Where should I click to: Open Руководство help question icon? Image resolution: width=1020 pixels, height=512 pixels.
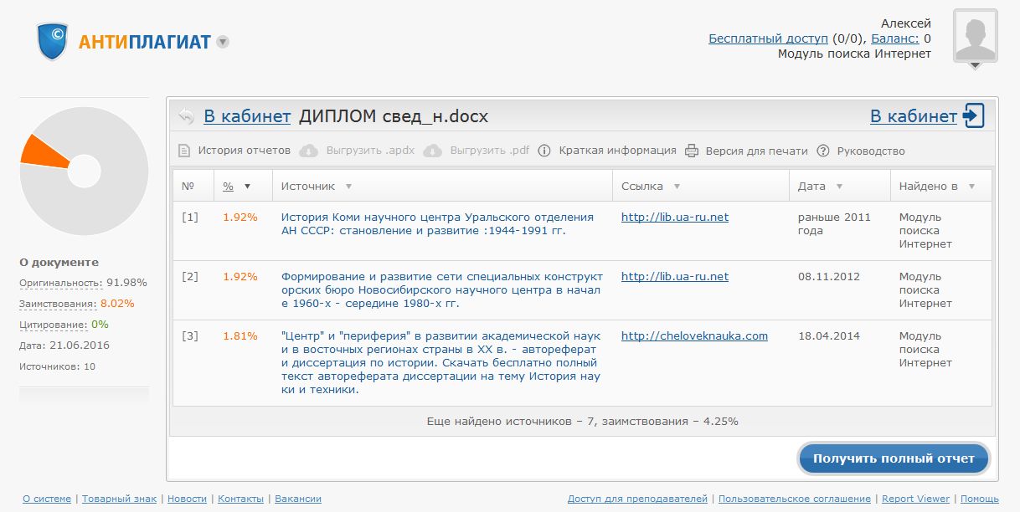click(x=823, y=151)
